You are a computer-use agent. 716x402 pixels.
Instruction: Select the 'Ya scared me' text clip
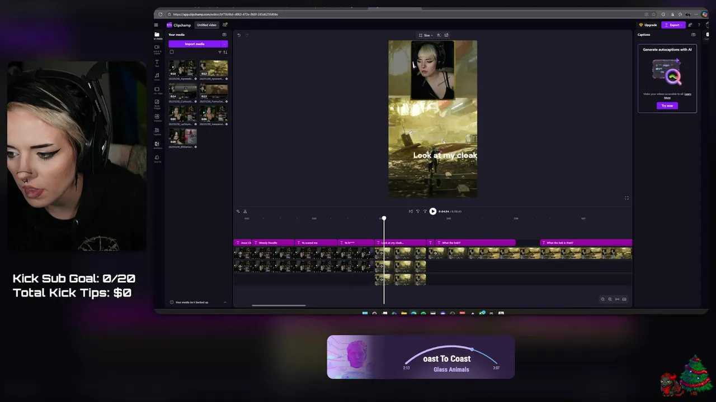(x=317, y=243)
